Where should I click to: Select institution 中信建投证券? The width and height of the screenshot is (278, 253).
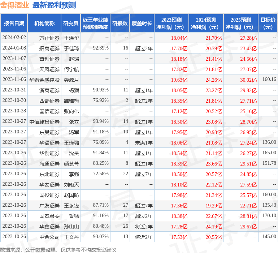pyautogui.click(x=44, y=122)
